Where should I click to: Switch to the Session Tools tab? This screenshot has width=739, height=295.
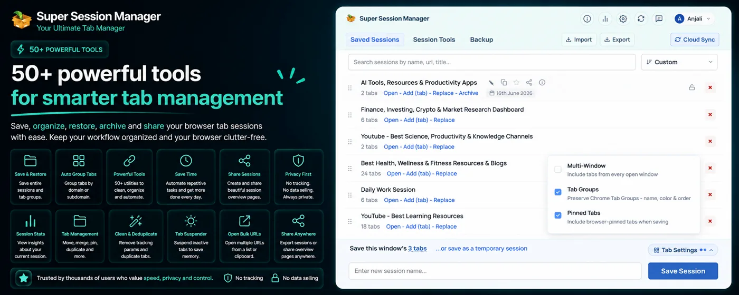coord(434,40)
